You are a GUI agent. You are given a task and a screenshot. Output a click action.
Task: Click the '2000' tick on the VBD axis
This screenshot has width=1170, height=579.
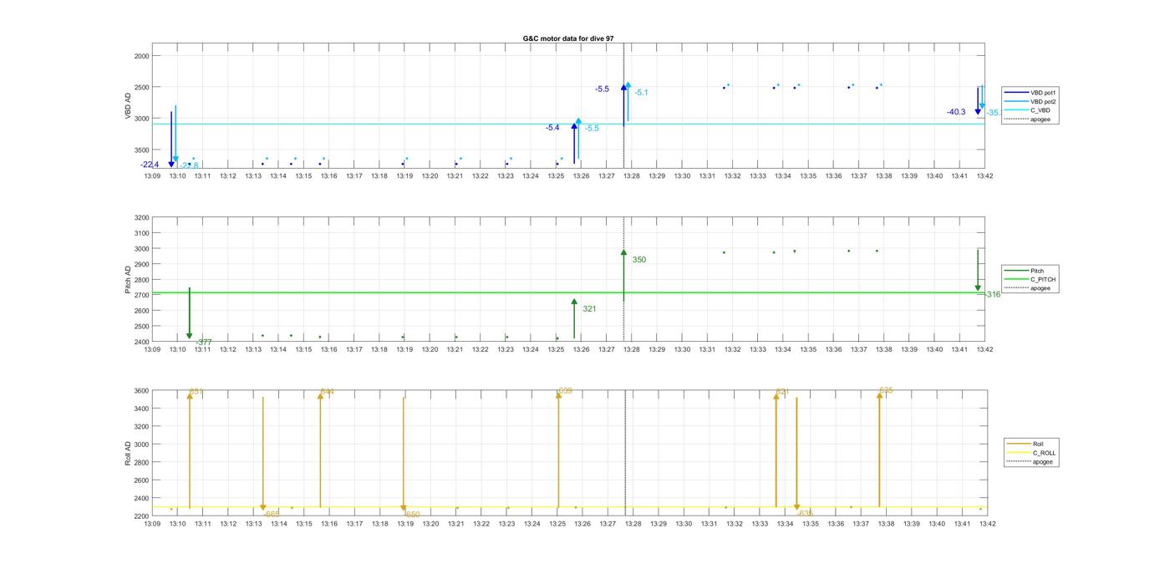click(x=141, y=56)
